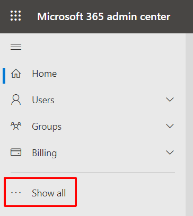The height and width of the screenshot is (216, 193).
Task: Click the Users person icon
Action: (16, 100)
